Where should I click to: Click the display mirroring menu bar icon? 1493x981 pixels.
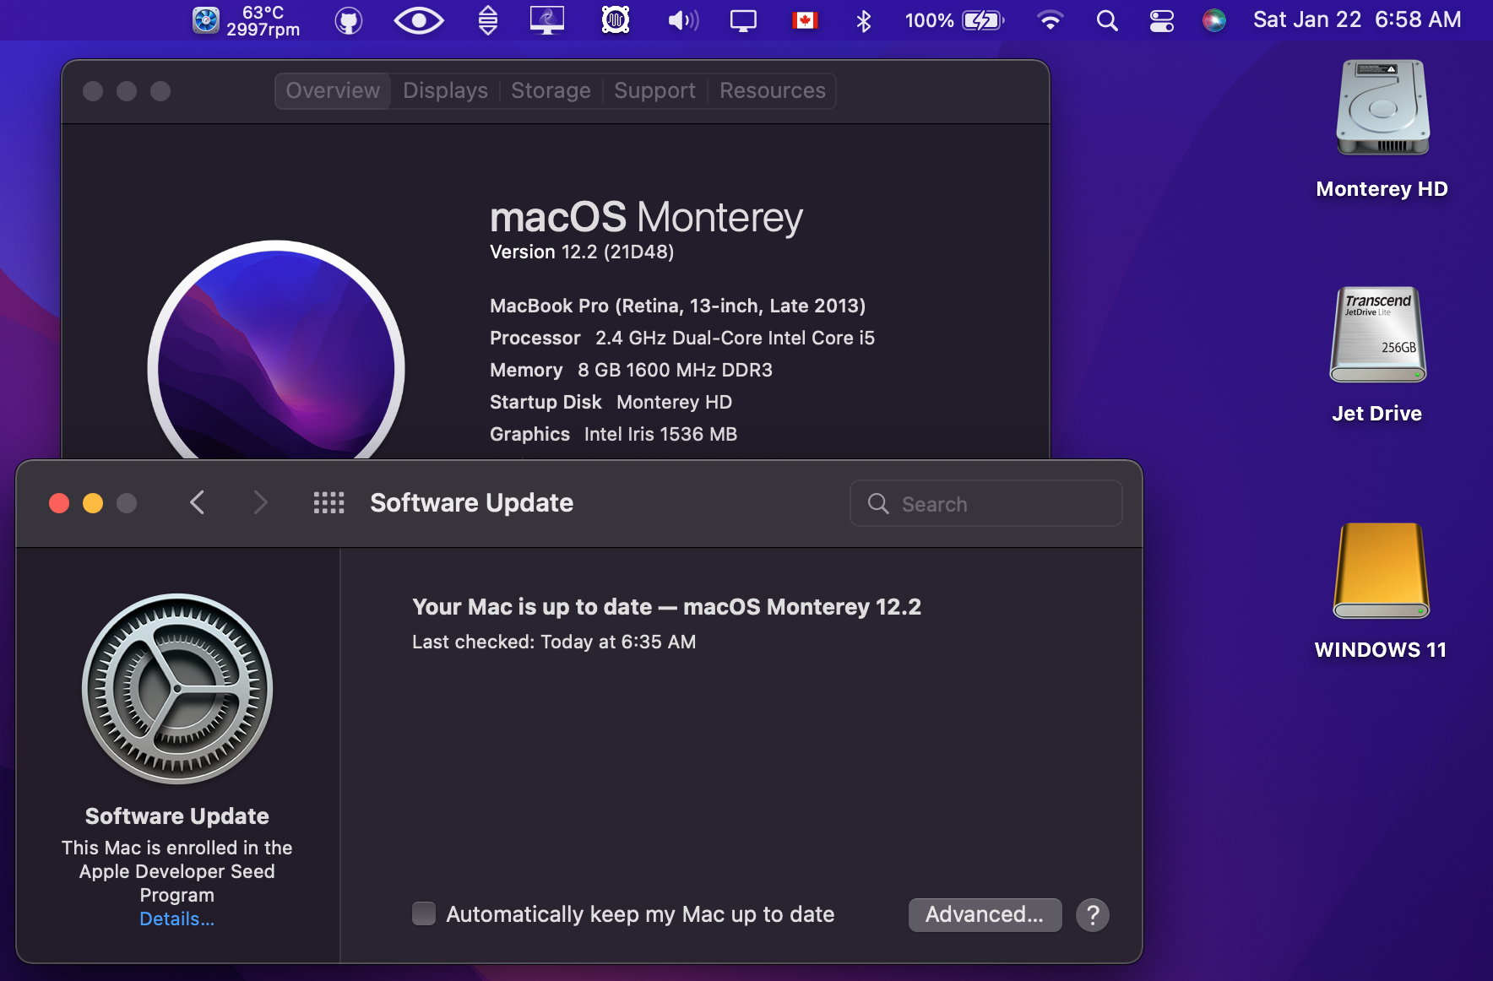[743, 20]
